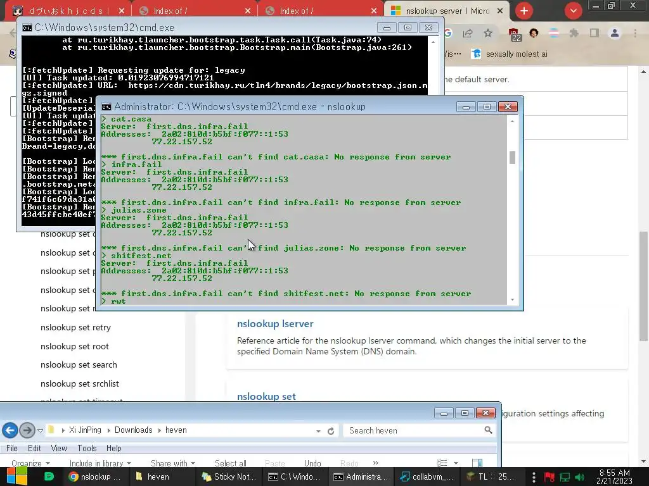Screen dimensions: 649x486
Task: Click the share page icon in Chrome
Action: pos(468,33)
